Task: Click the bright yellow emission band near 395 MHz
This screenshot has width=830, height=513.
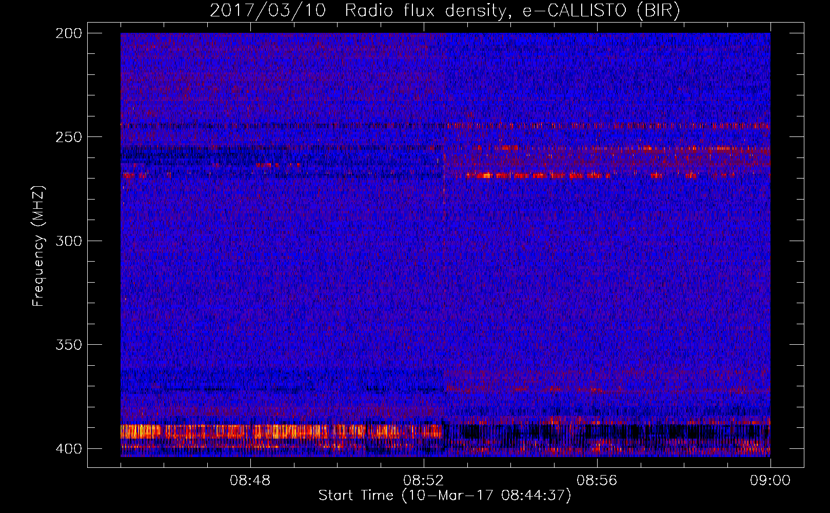Action: 281,431
